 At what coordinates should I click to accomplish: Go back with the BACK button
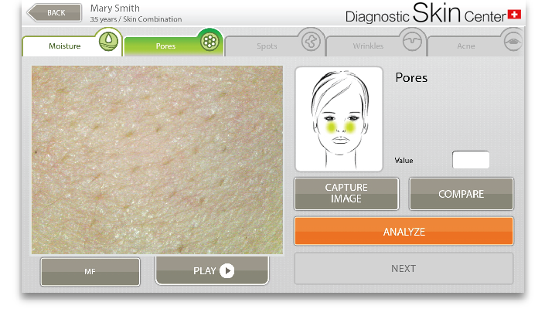coord(54,13)
